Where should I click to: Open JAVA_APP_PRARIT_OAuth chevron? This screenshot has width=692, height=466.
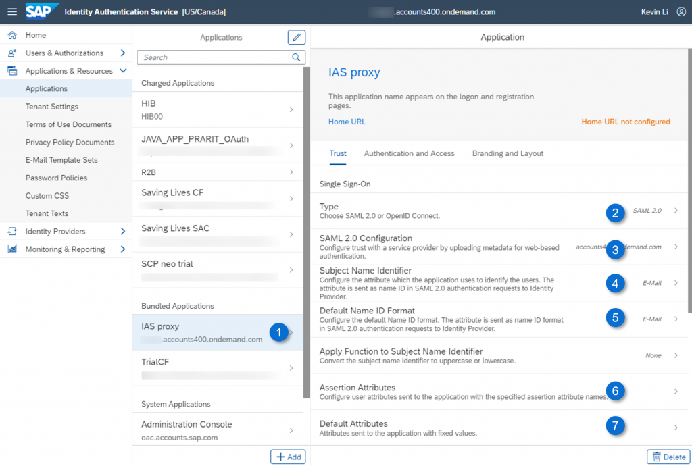[x=291, y=145]
